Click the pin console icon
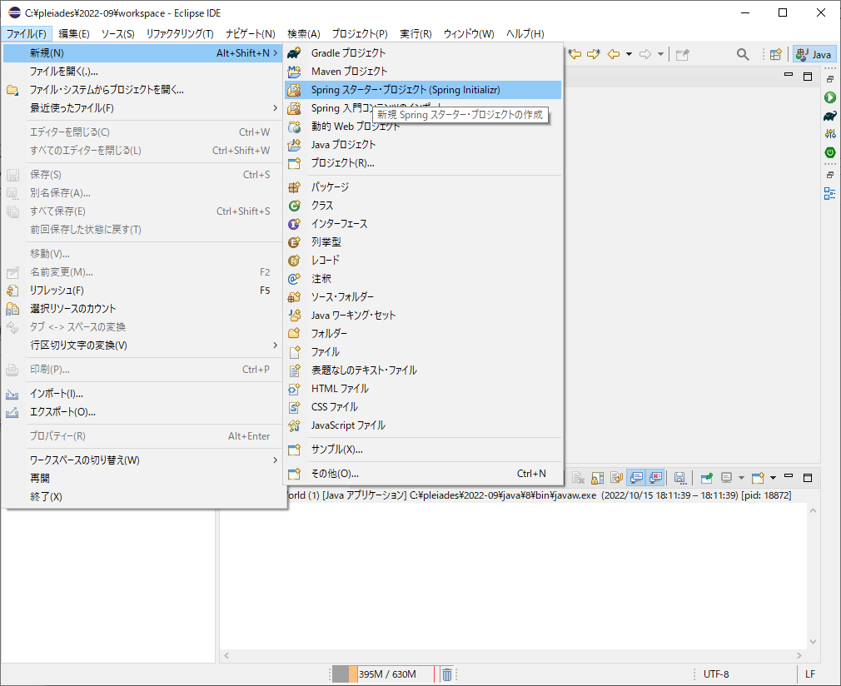 [706, 478]
